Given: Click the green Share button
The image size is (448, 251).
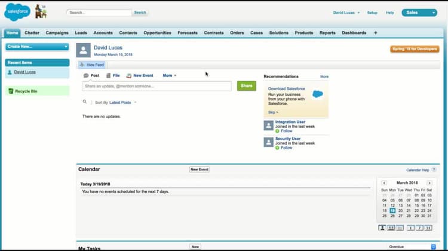Looking at the screenshot, I should point(246,86).
